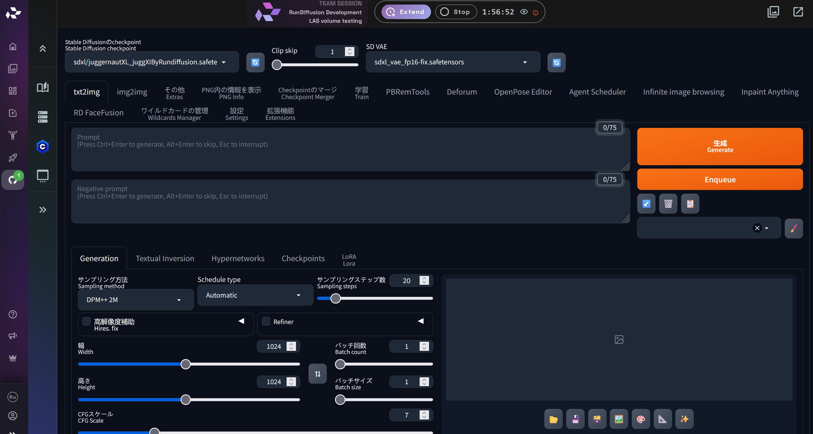The width and height of the screenshot is (813, 434).
Task: Enable the Refiner checkbox
Action: [266, 321]
